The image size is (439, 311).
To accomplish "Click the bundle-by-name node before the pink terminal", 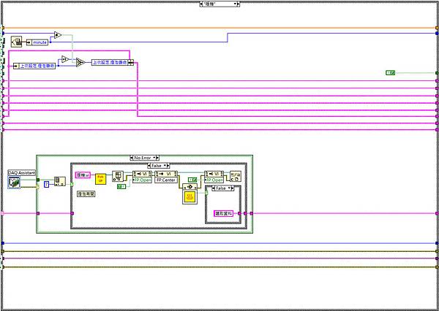I will pyautogui.click(x=113, y=62).
